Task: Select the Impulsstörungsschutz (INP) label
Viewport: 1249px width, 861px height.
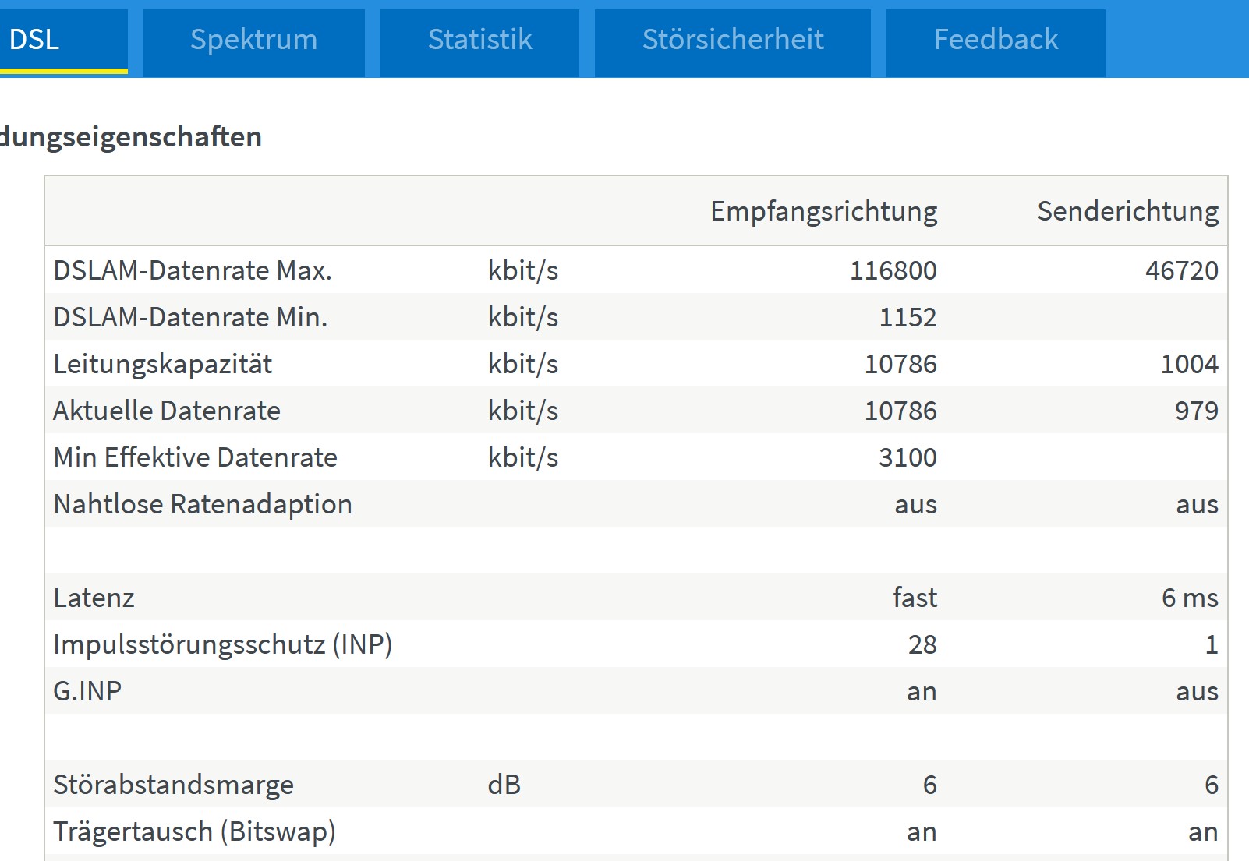Action: pos(223,644)
